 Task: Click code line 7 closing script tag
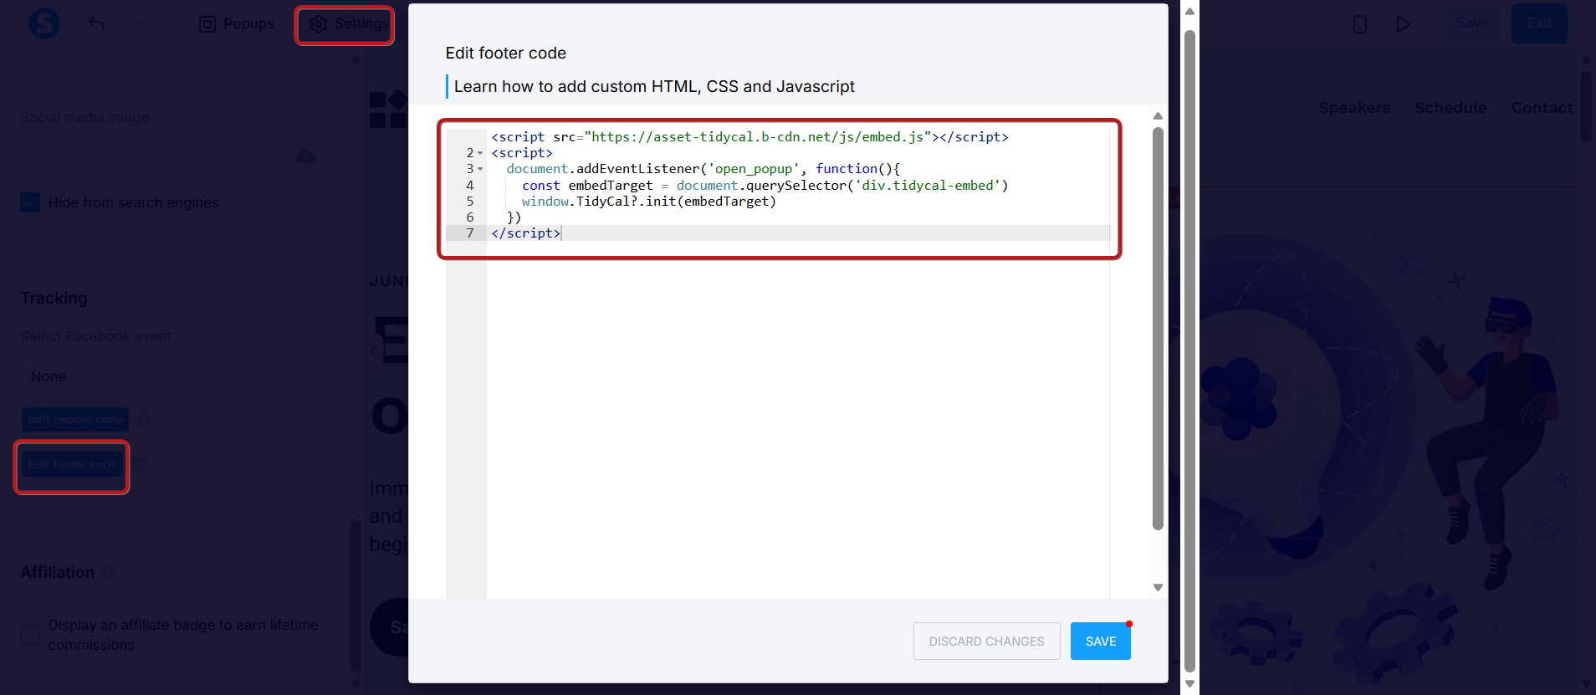pos(526,233)
